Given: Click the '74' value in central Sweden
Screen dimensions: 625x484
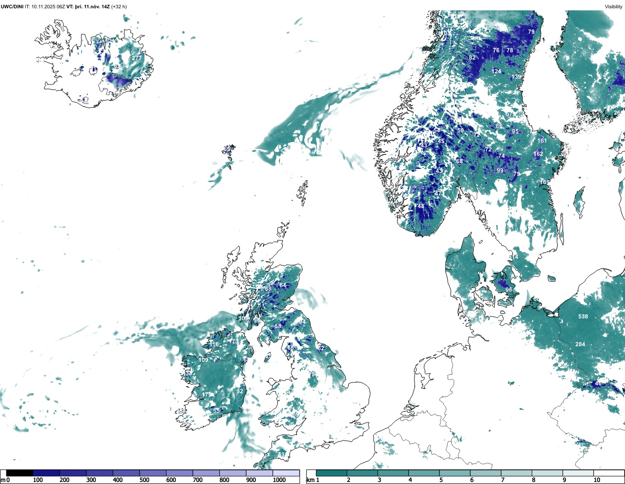Looking at the screenshot, I should [x=501, y=156].
